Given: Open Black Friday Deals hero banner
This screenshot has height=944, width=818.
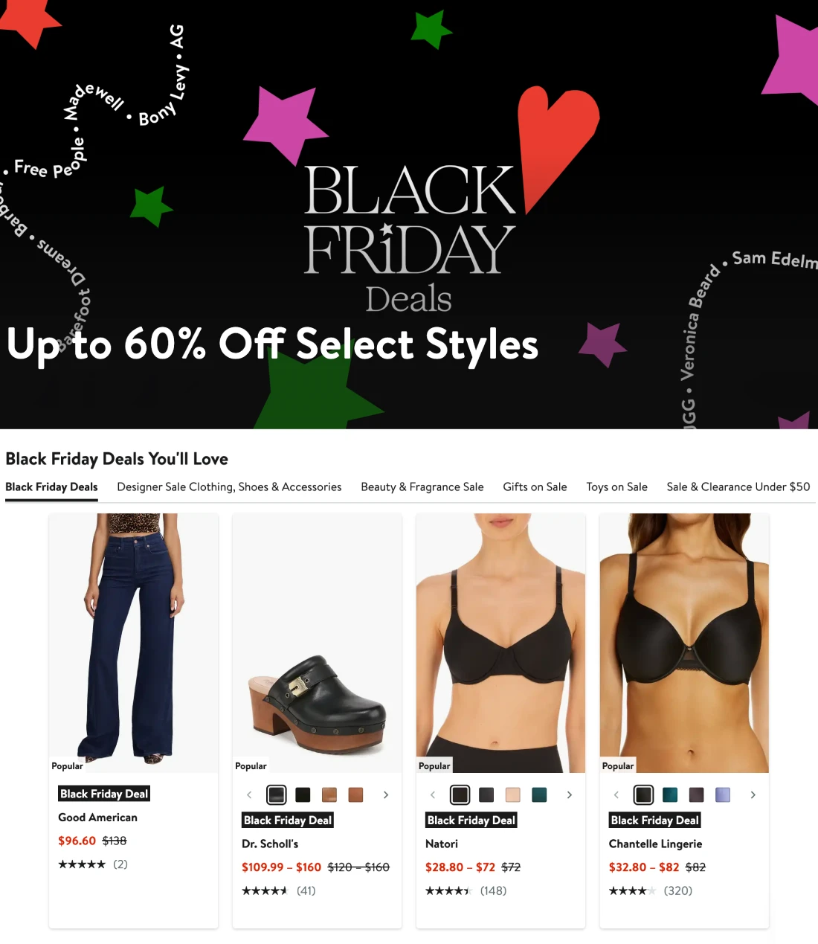Looking at the screenshot, I should coord(409,214).
